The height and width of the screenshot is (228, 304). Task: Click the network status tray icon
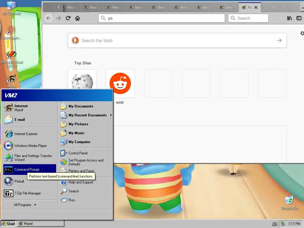[283, 224]
